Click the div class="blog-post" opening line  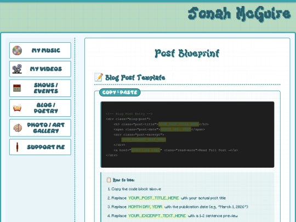tap(128, 119)
